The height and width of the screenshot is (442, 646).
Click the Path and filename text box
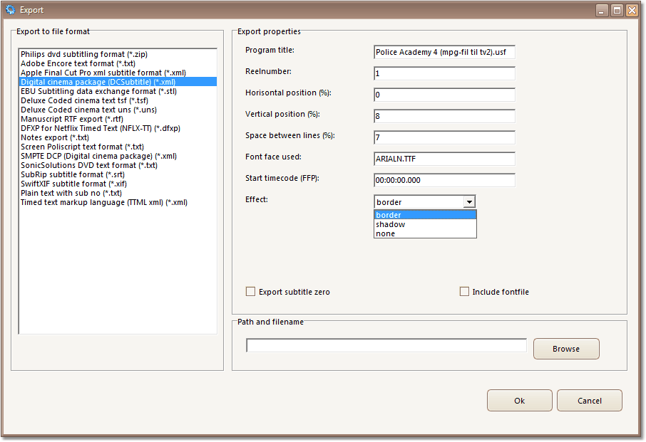[x=386, y=345]
